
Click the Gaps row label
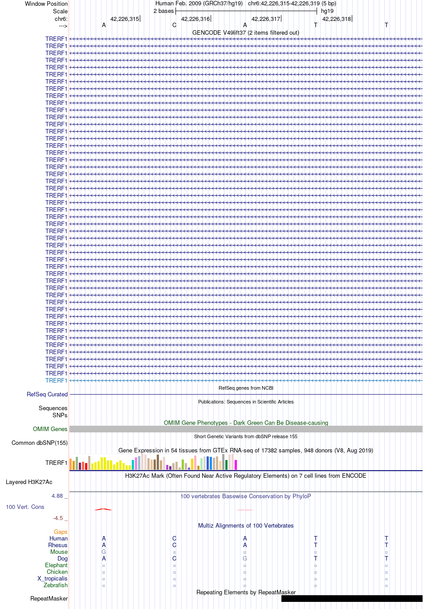point(61,532)
